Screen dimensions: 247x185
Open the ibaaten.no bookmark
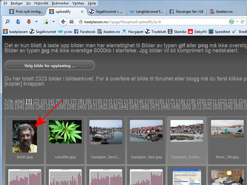(109, 32)
